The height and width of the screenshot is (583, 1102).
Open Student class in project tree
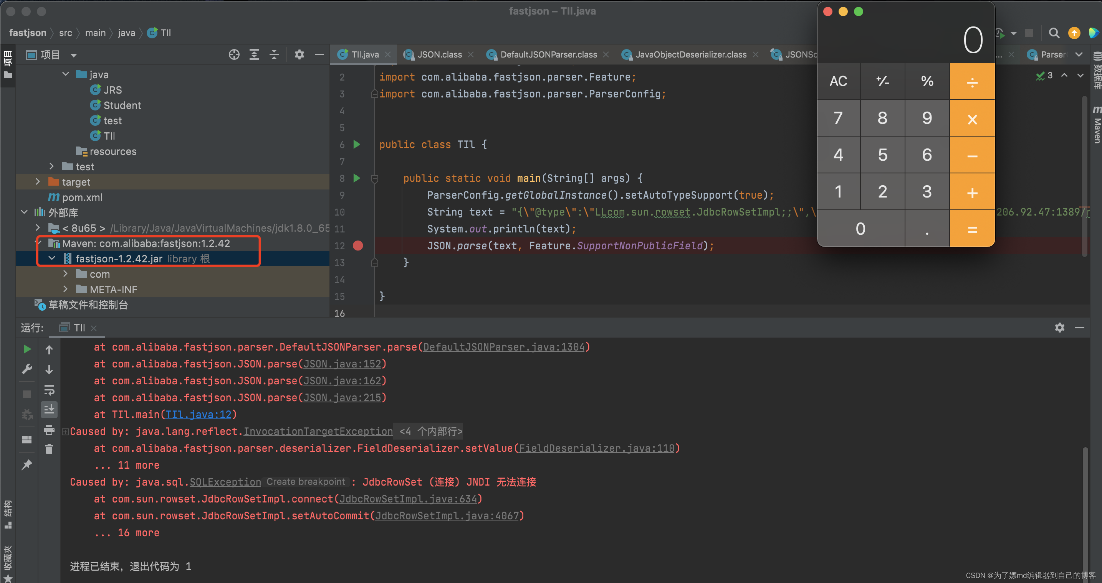tap(122, 105)
